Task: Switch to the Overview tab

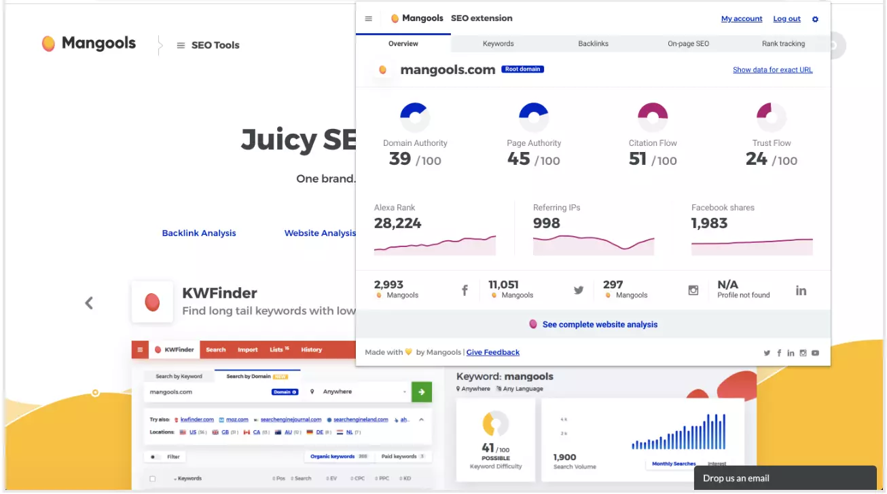Action: [403, 43]
